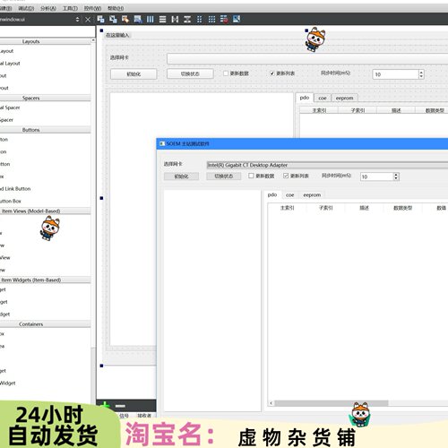Select Dialog Button Box widget item
Image resolution: width=448 pixels, height=448 pixels.
[11, 201]
